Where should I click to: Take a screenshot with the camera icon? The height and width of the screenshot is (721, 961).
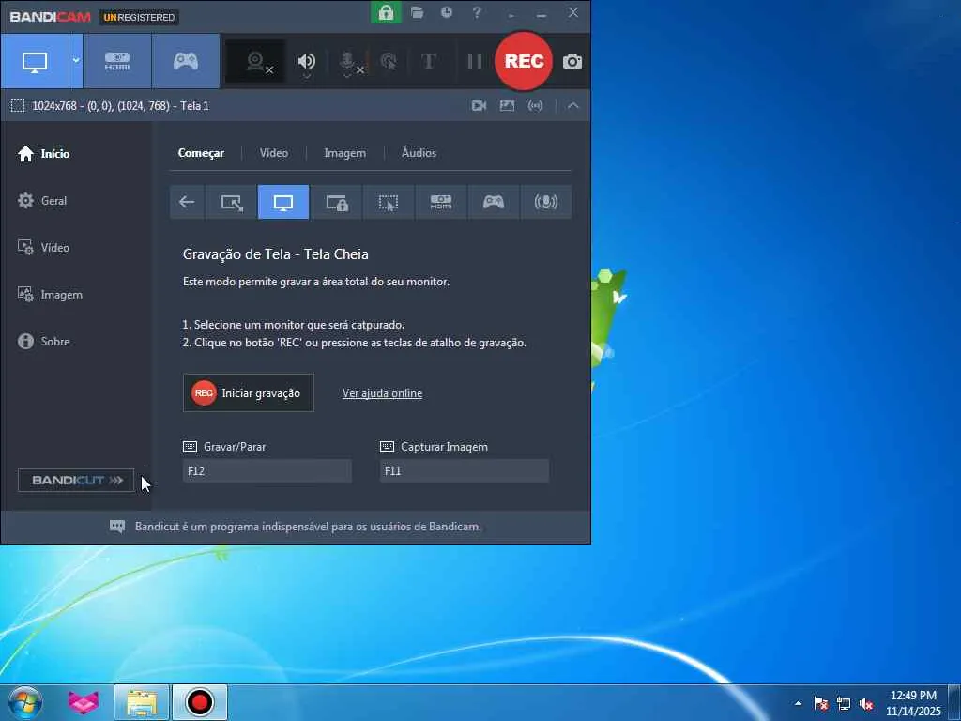[x=572, y=61]
